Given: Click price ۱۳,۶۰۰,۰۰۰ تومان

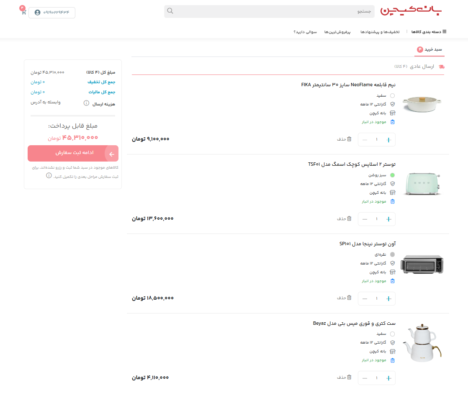Looking at the screenshot, I should tap(153, 219).
